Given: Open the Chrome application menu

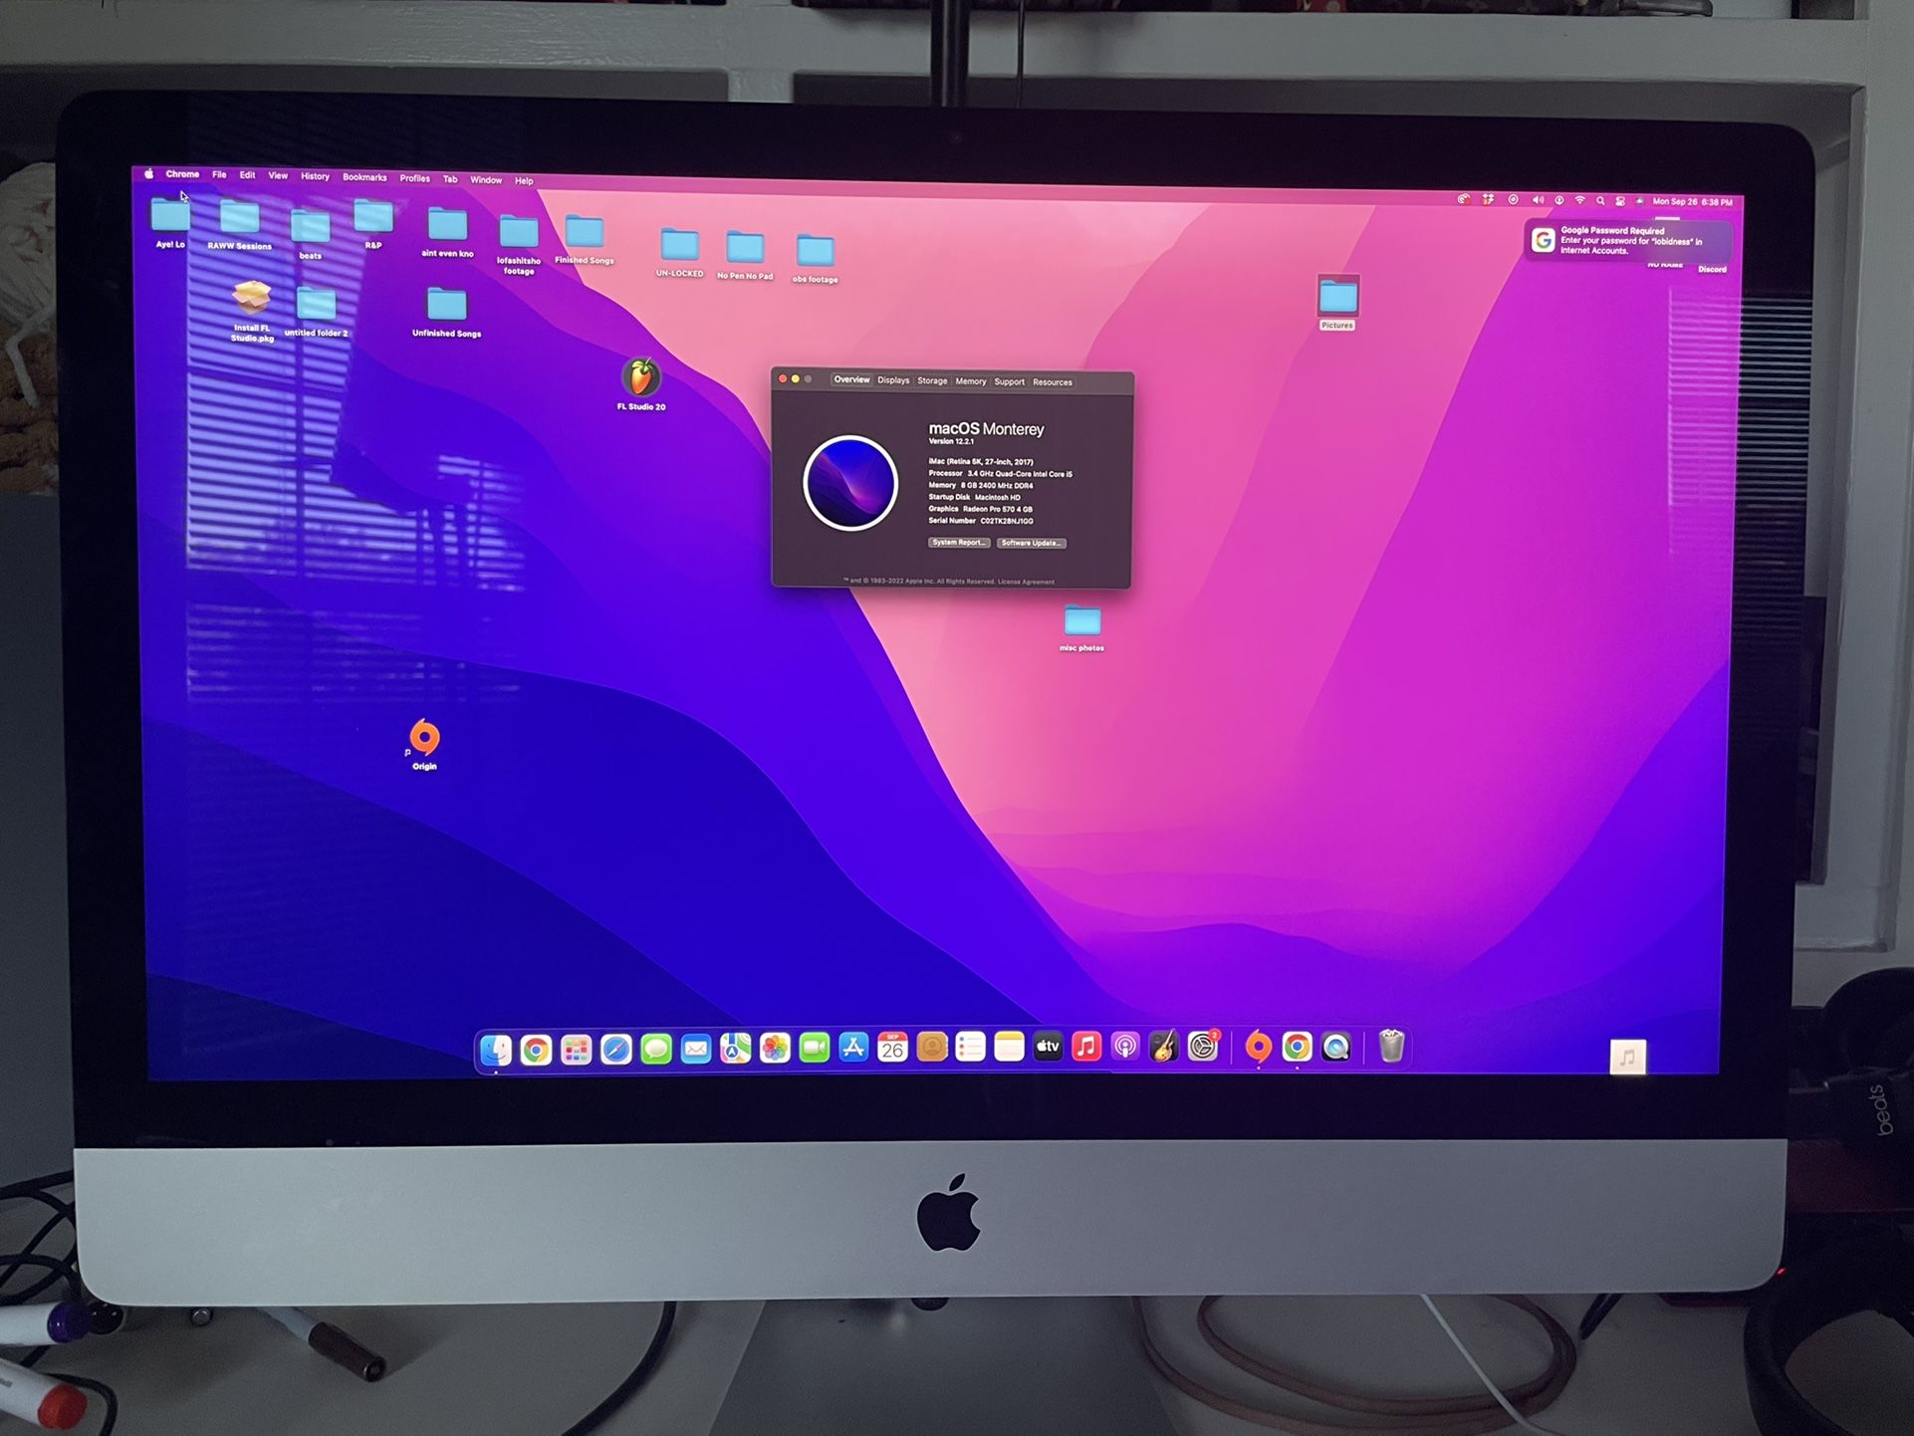Looking at the screenshot, I should [182, 174].
